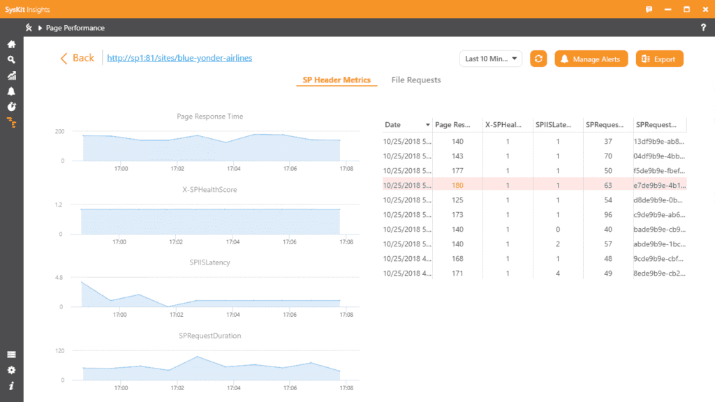This screenshot has width=715, height=402.
Task: Select row with ID c9de9b9e-ab6...
Action: pos(534,214)
